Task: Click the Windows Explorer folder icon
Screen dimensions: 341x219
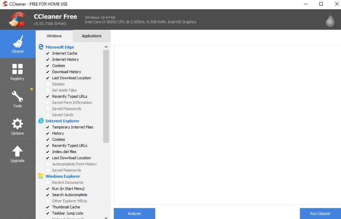Action: (x=40, y=176)
